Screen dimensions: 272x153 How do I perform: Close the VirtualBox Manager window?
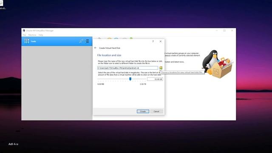232,31
